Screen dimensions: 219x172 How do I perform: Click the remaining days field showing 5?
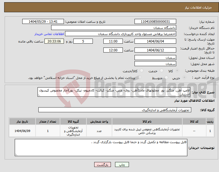click(x=83, y=41)
